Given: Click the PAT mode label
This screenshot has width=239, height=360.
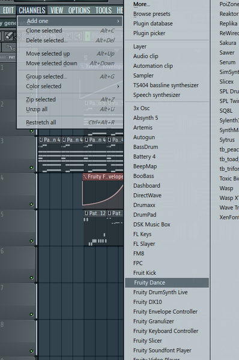Looking at the screenshot, I should (x=12, y=58).
